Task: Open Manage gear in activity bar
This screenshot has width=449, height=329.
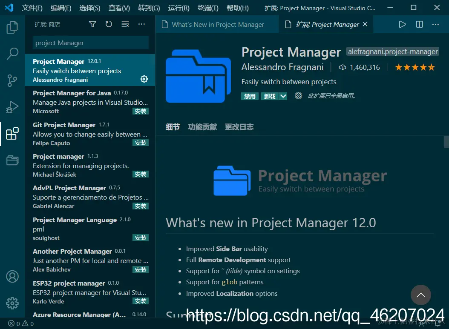Action: click(12, 303)
